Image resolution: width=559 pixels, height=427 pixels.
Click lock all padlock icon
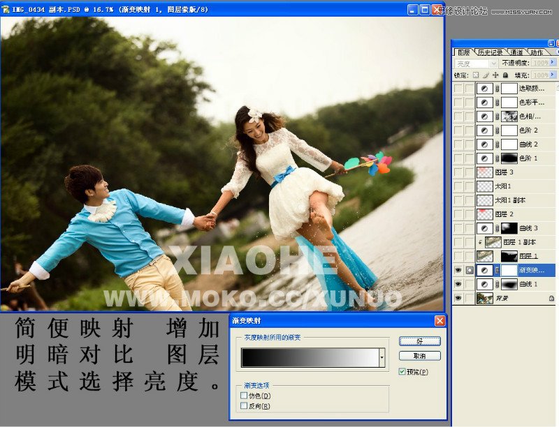(x=505, y=75)
